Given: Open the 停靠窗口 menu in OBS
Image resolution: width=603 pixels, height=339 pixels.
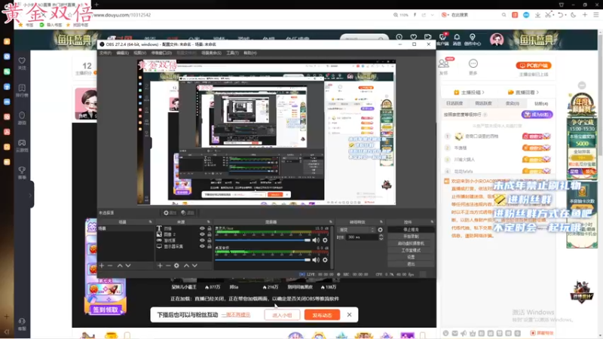Looking at the screenshot, I should [x=161, y=53].
